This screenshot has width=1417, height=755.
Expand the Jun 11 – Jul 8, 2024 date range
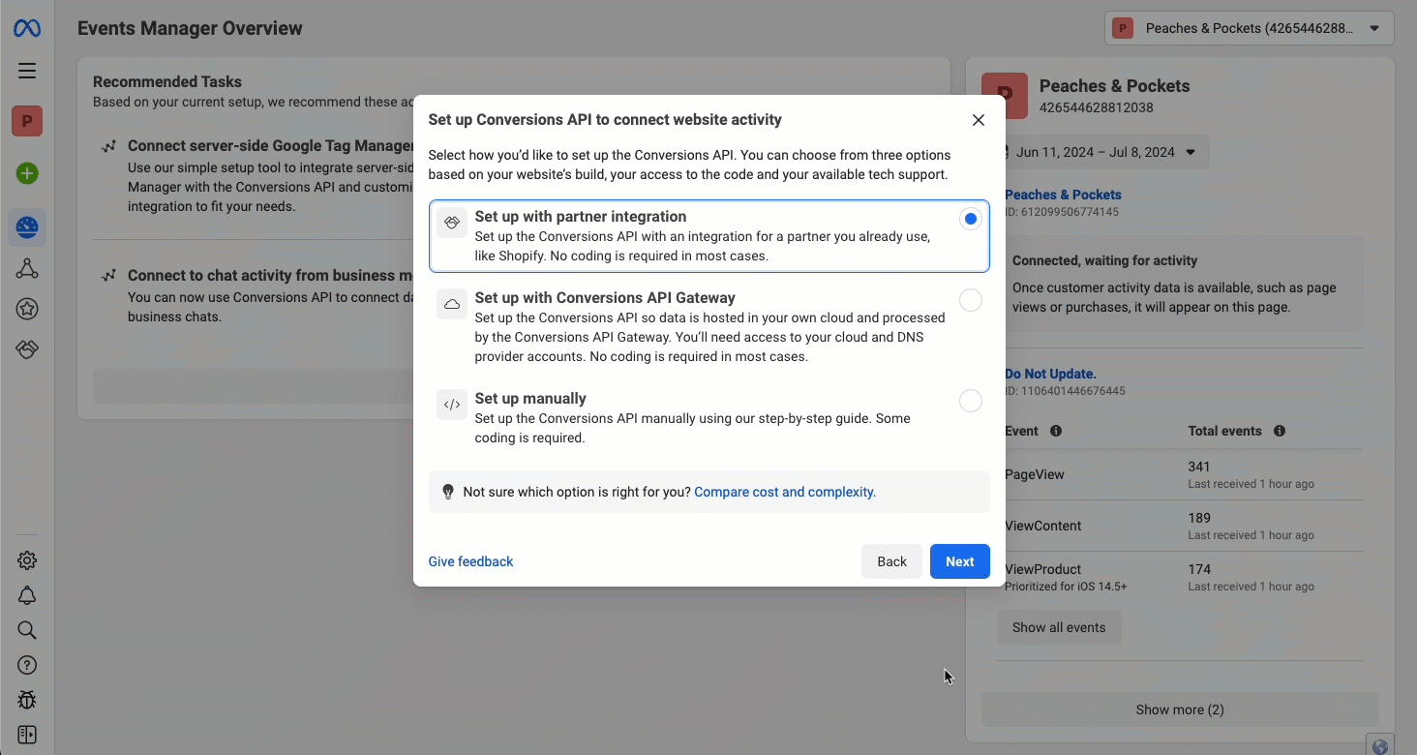(x=1103, y=152)
